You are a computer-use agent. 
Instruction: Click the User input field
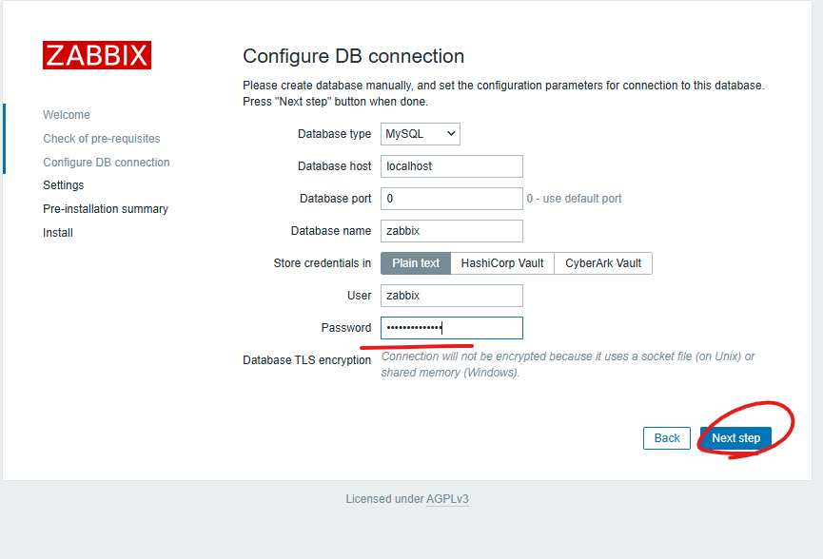pyautogui.click(x=451, y=296)
